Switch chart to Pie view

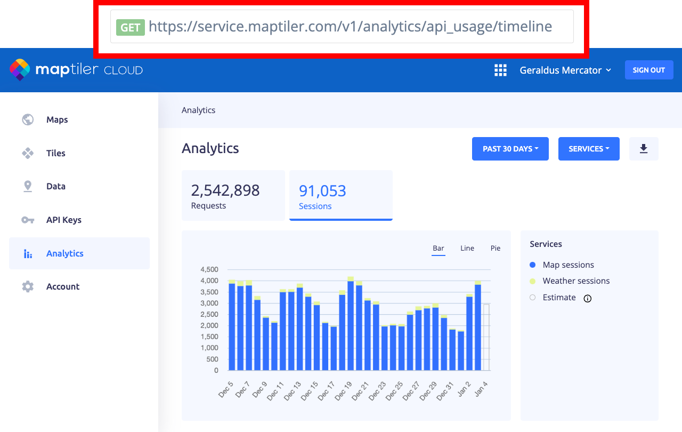pyautogui.click(x=496, y=249)
